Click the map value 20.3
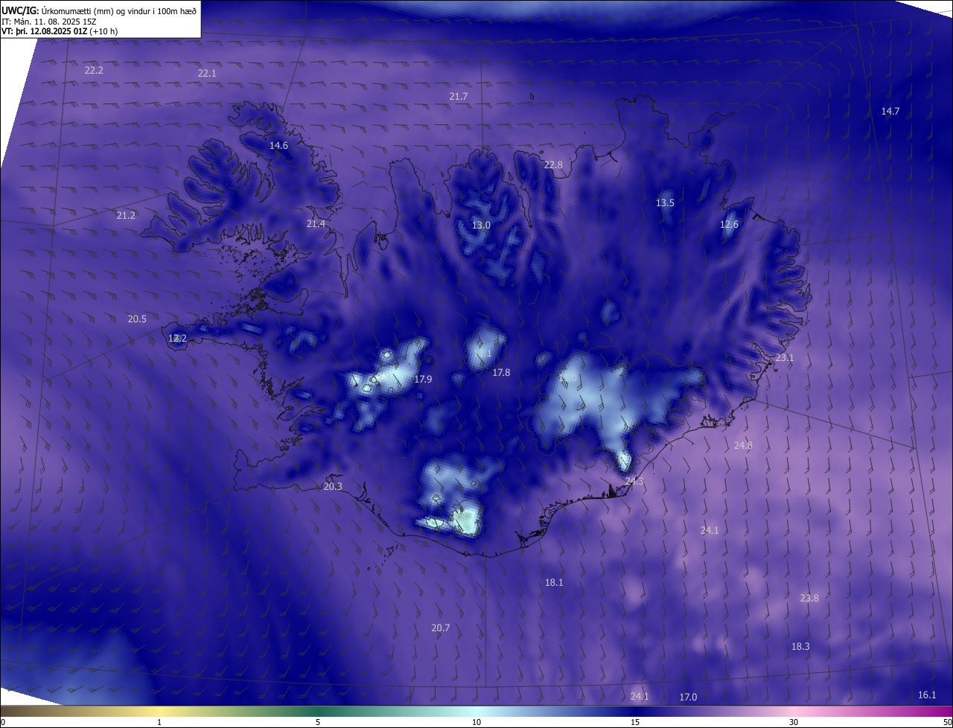Image resolution: width=953 pixels, height=728 pixels. coord(333,486)
